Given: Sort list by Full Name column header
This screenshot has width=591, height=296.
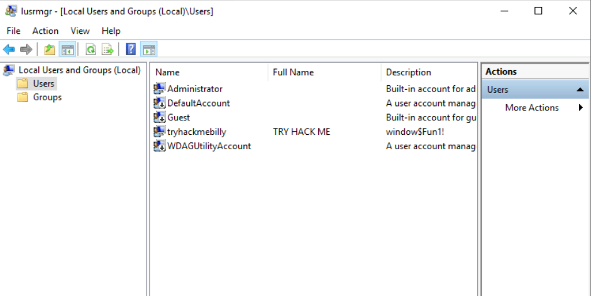Looking at the screenshot, I should click(x=293, y=72).
